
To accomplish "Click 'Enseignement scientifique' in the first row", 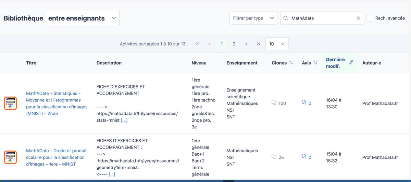I will pyautogui.click(x=241, y=93).
